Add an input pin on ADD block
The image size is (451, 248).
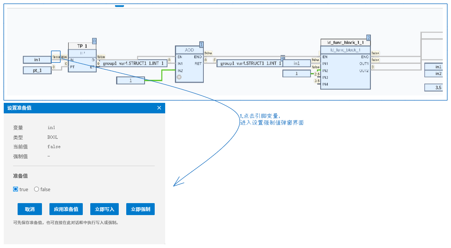pyautogui.click(x=179, y=77)
